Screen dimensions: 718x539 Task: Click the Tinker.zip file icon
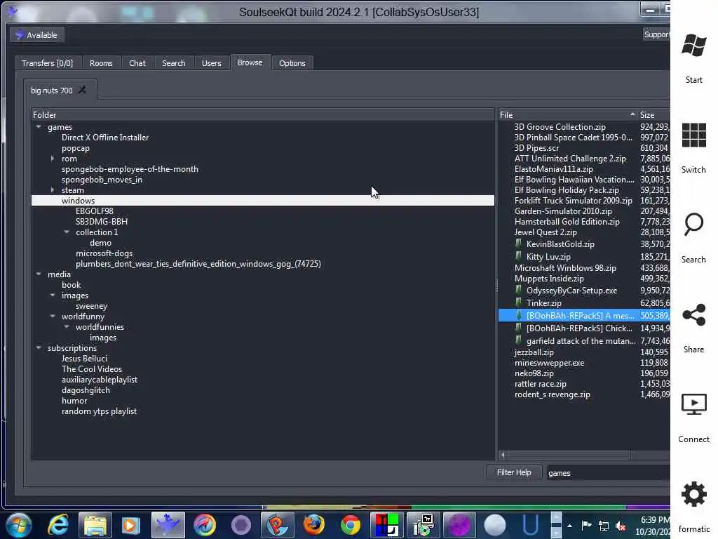pos(518,302)
